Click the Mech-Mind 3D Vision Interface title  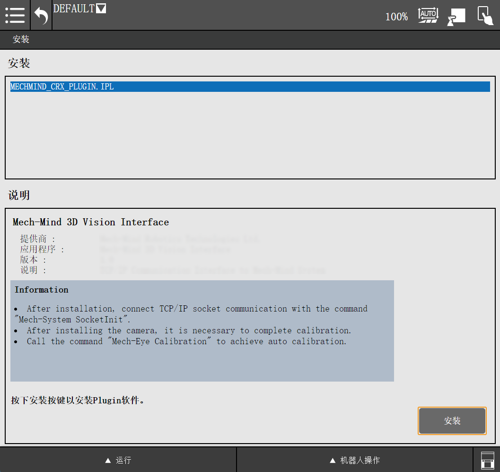[91, 222]
